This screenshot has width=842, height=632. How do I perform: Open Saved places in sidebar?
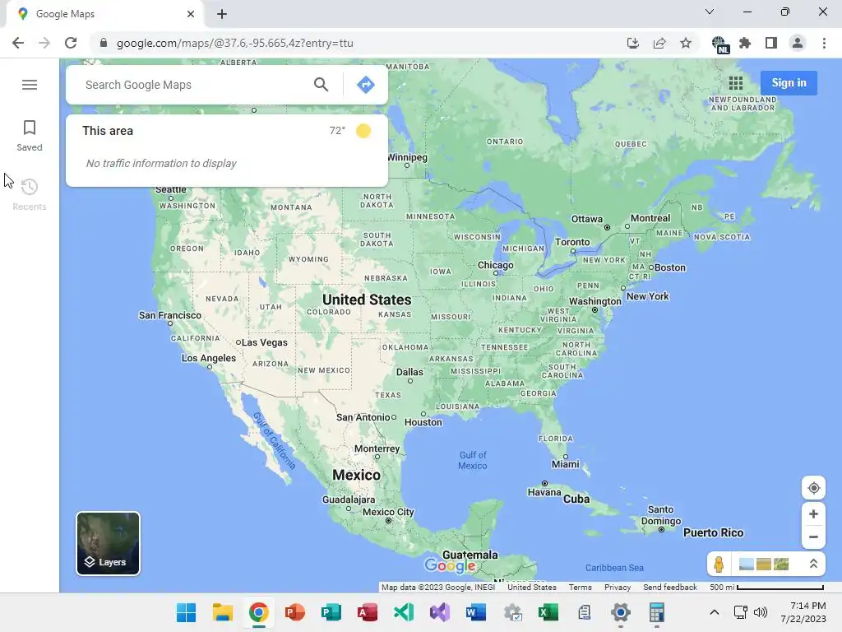point(30,136)
